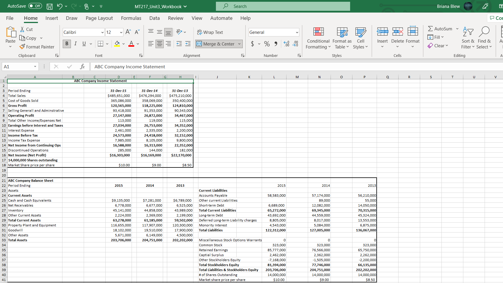Click the Increase Indent icon

(x=188, y=44)
